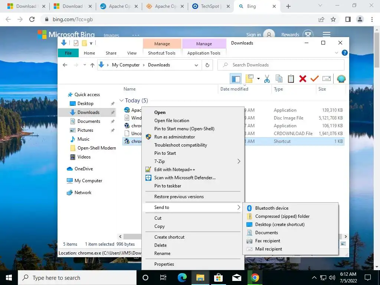Open Pictures in navigation pane

85,130
